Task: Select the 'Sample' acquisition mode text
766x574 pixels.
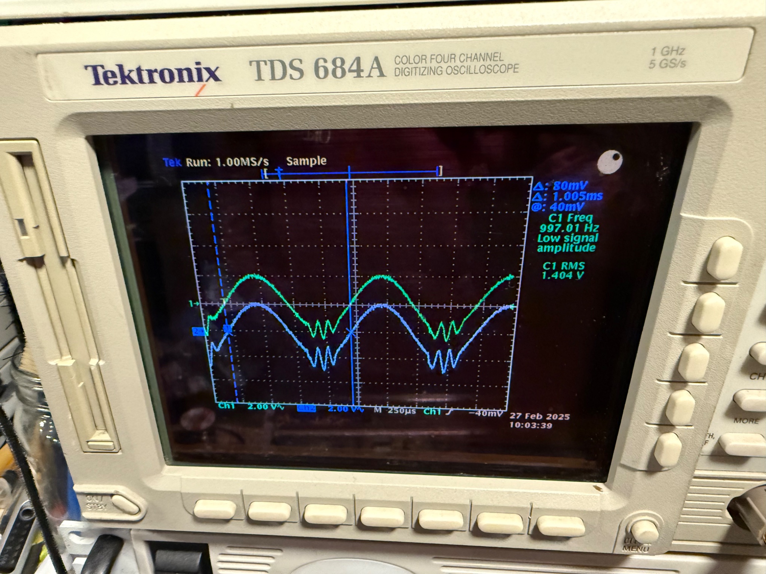Action: coord(306,161)
